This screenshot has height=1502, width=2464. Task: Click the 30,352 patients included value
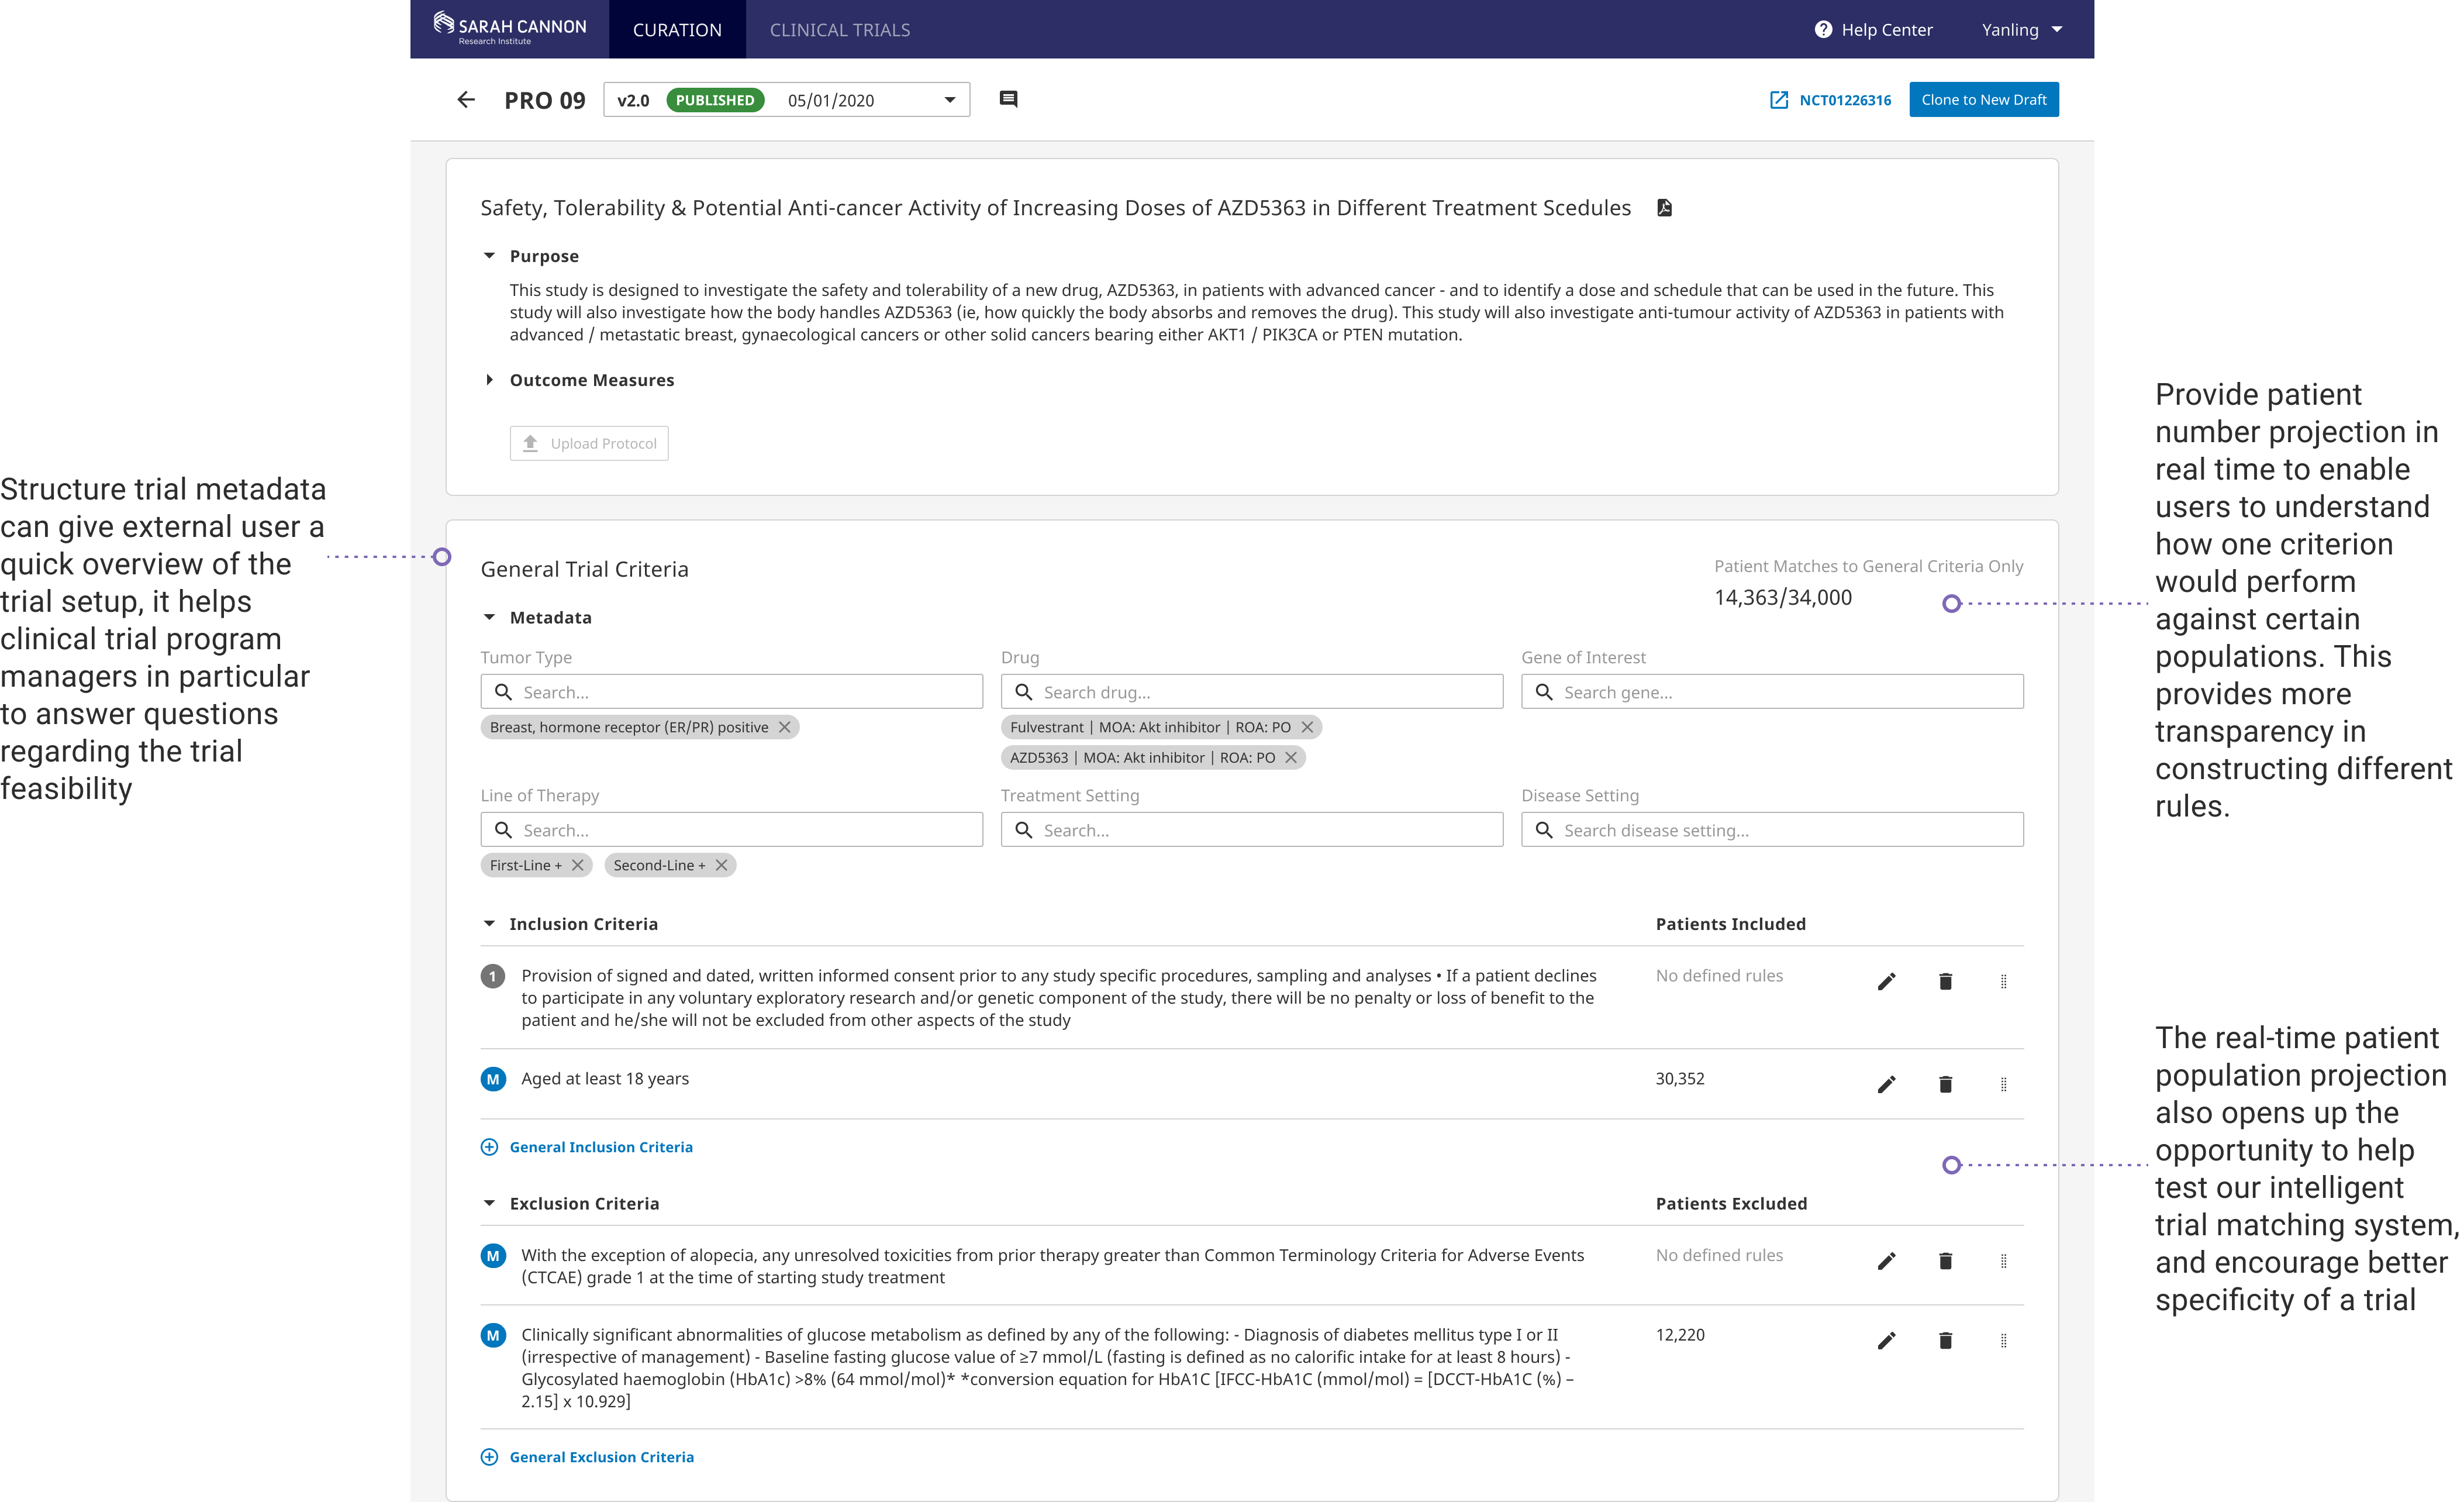coord(1680,1079)
